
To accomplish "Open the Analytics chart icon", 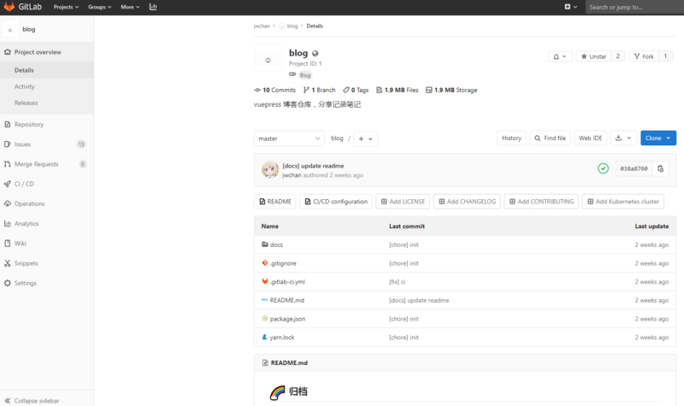I will [8, 223].
